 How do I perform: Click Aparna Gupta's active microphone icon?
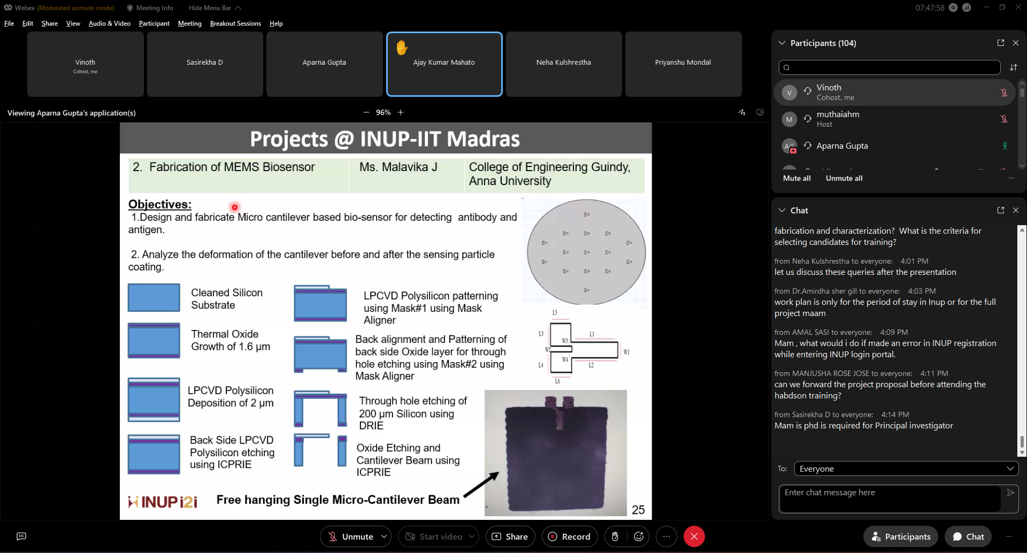(x=1005, y=145)
